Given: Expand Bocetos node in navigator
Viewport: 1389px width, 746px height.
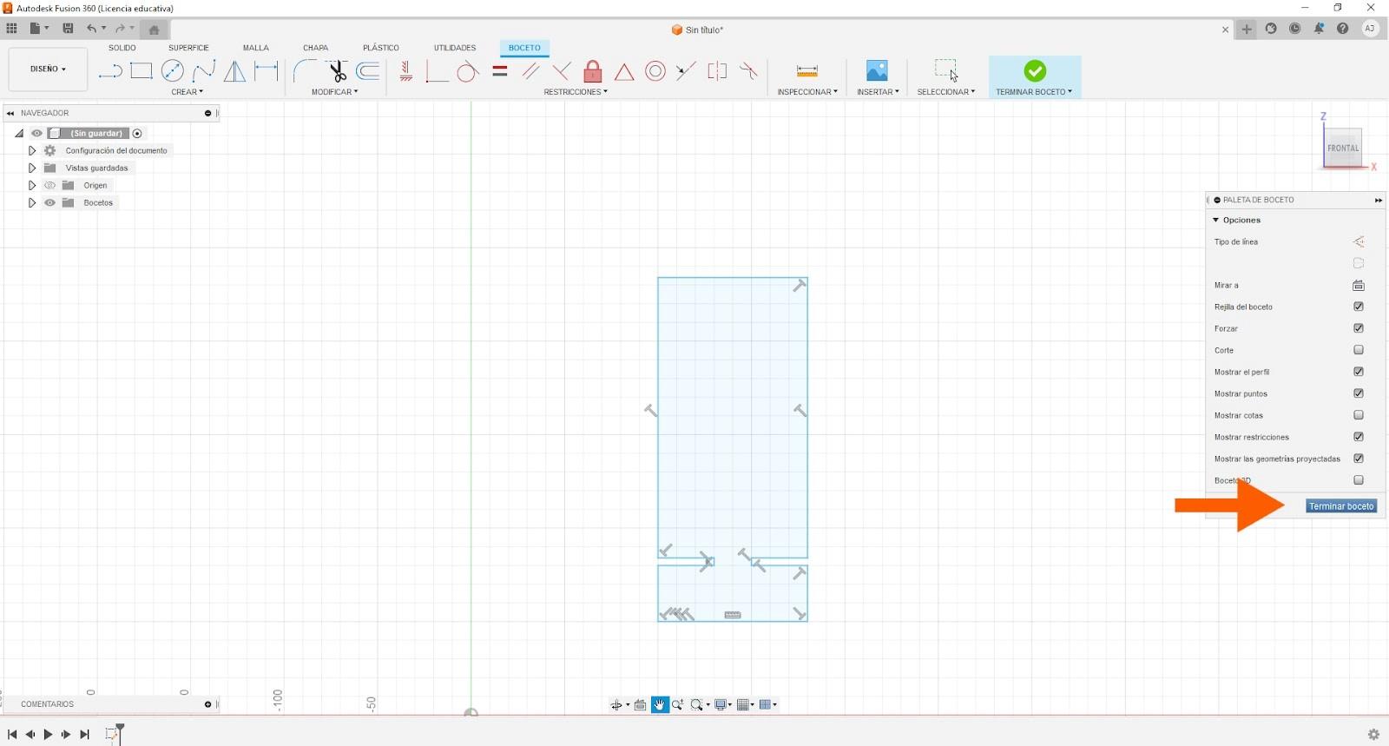Looking at the screenshot, I should (32, 202).
